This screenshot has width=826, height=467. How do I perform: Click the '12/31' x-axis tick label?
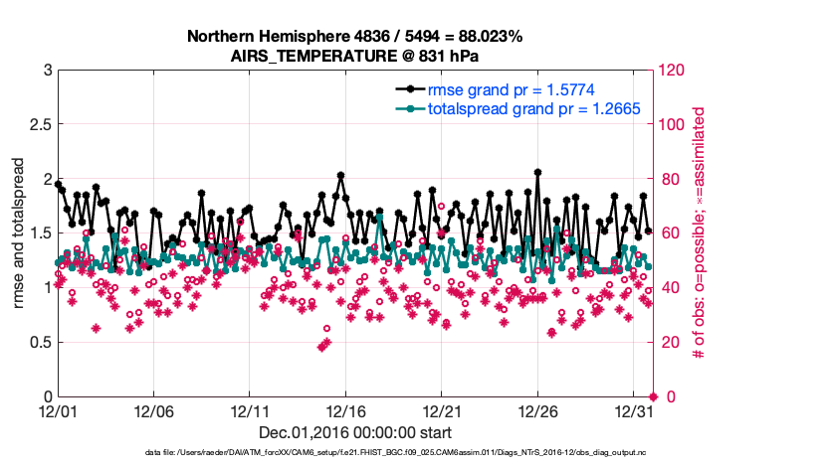click(x=634, y=411)
